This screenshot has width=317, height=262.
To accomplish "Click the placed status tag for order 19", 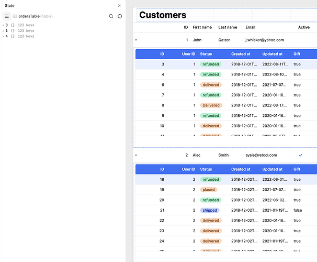I will 209,190.
